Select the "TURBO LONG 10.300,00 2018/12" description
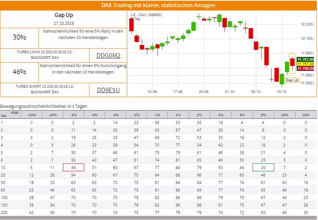Image resolution: width=318 pixels, height=220 pixels. pyautogui.click(x=45, y=55)
